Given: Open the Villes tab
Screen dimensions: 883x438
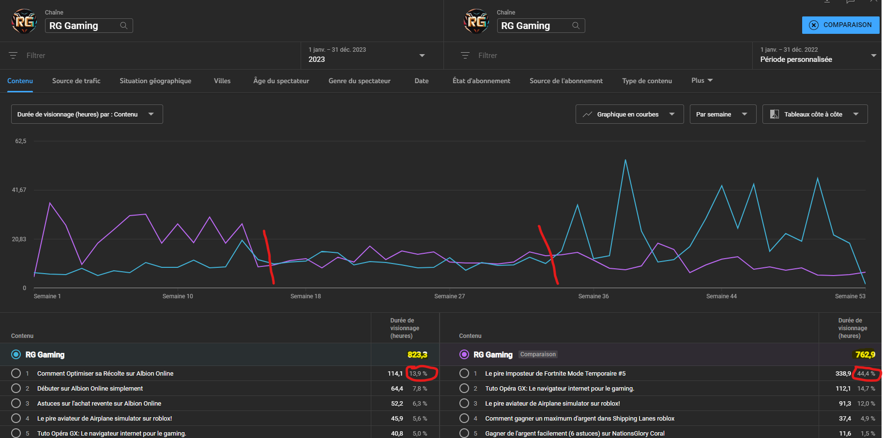Looking at the screenshot, I should point(222,81).
